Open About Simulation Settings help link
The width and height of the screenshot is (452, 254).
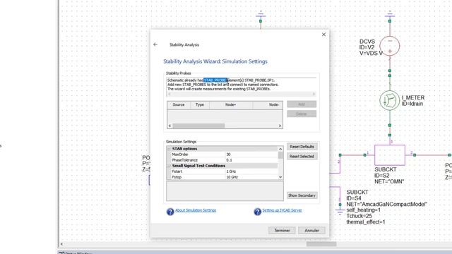click(x=196, y=210)
